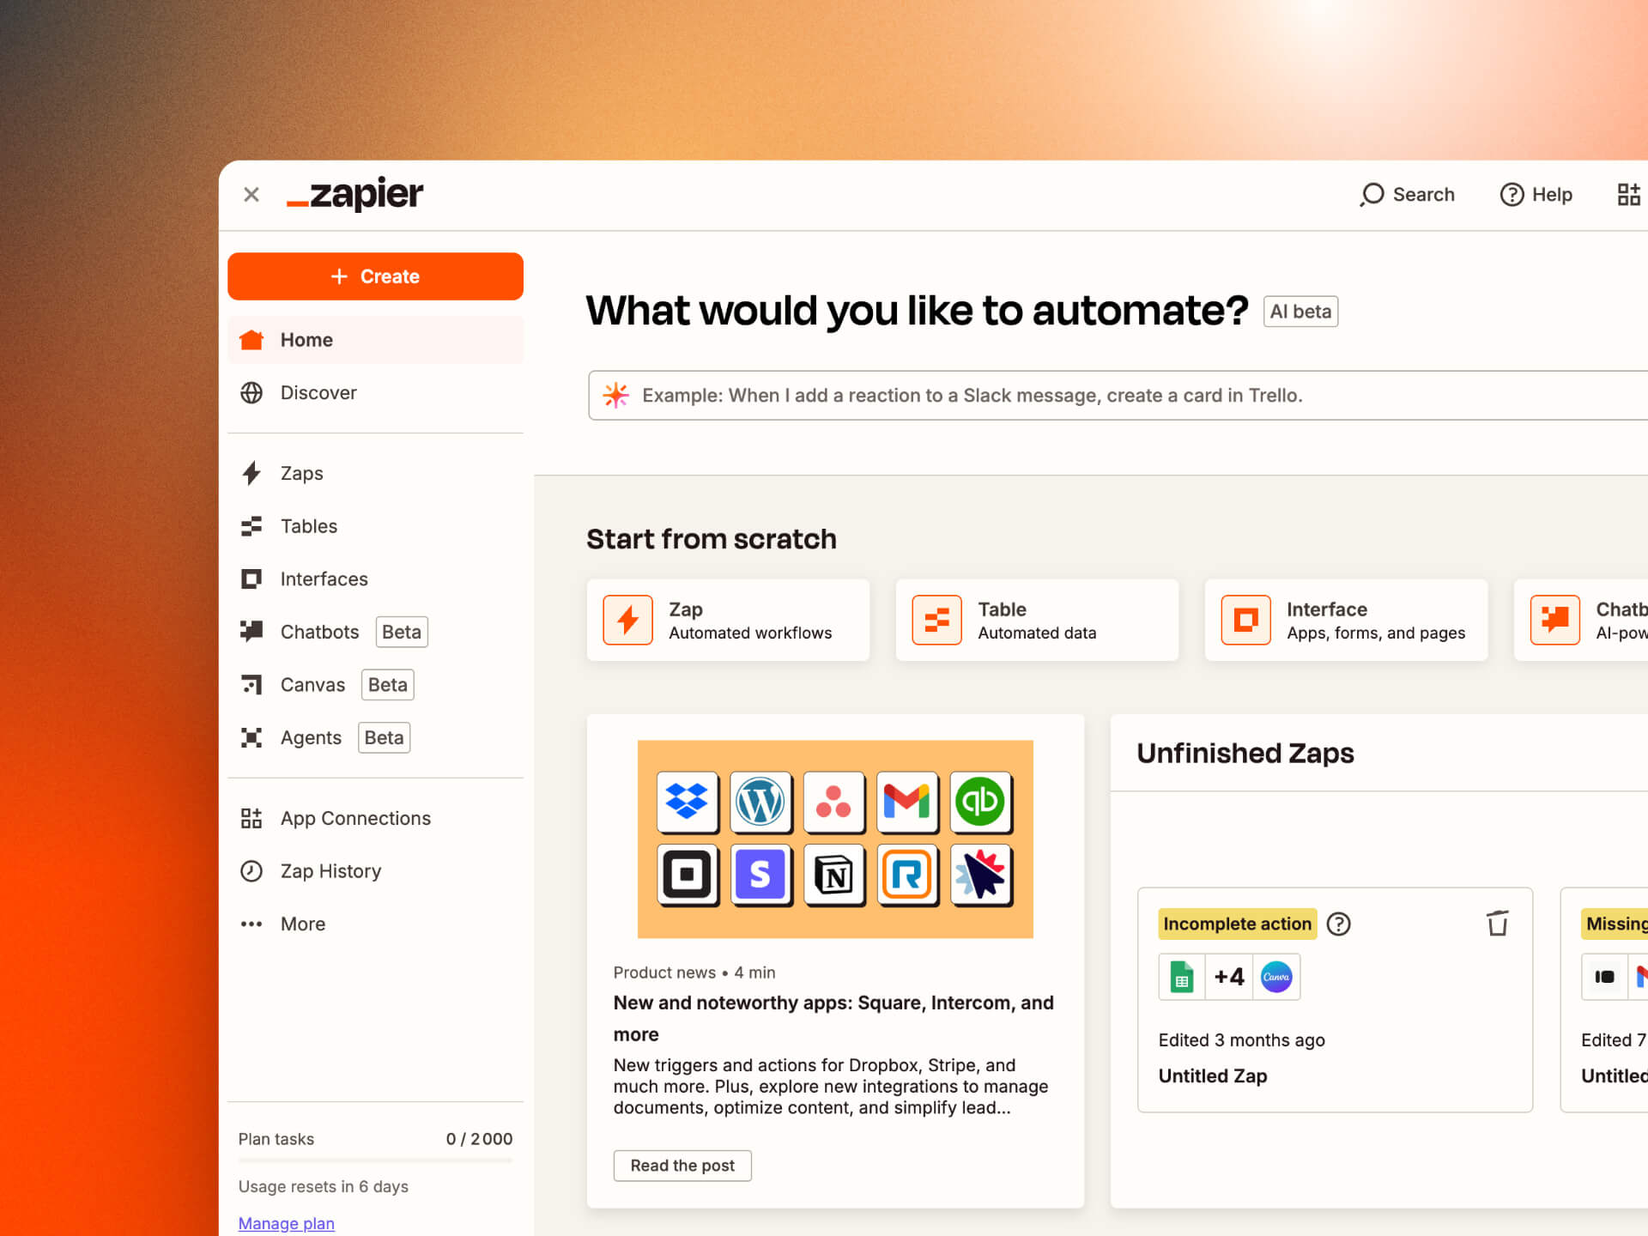Click the Tables icon in sidebar
The image size is (1648, 1236).
pos(251,526)
